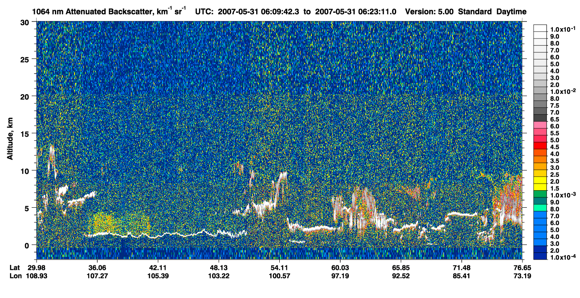Screen dimensions: 580x298
Task: Click longitude value 92.52
Action: [401, 276]
